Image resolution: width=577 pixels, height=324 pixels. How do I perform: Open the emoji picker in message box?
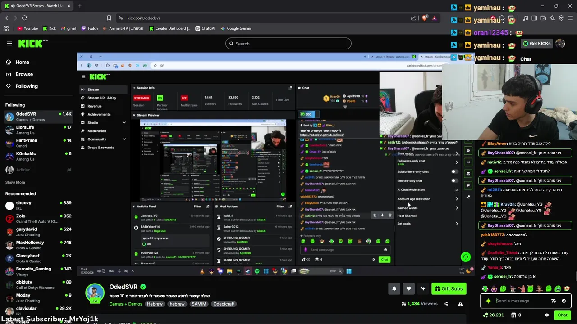[x=563, y=301]
